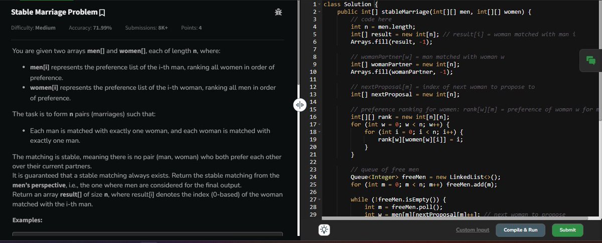Click the Stable Marriage Problem title
The height and width of the screenshot is (243, 602).
tap(55, 12)
